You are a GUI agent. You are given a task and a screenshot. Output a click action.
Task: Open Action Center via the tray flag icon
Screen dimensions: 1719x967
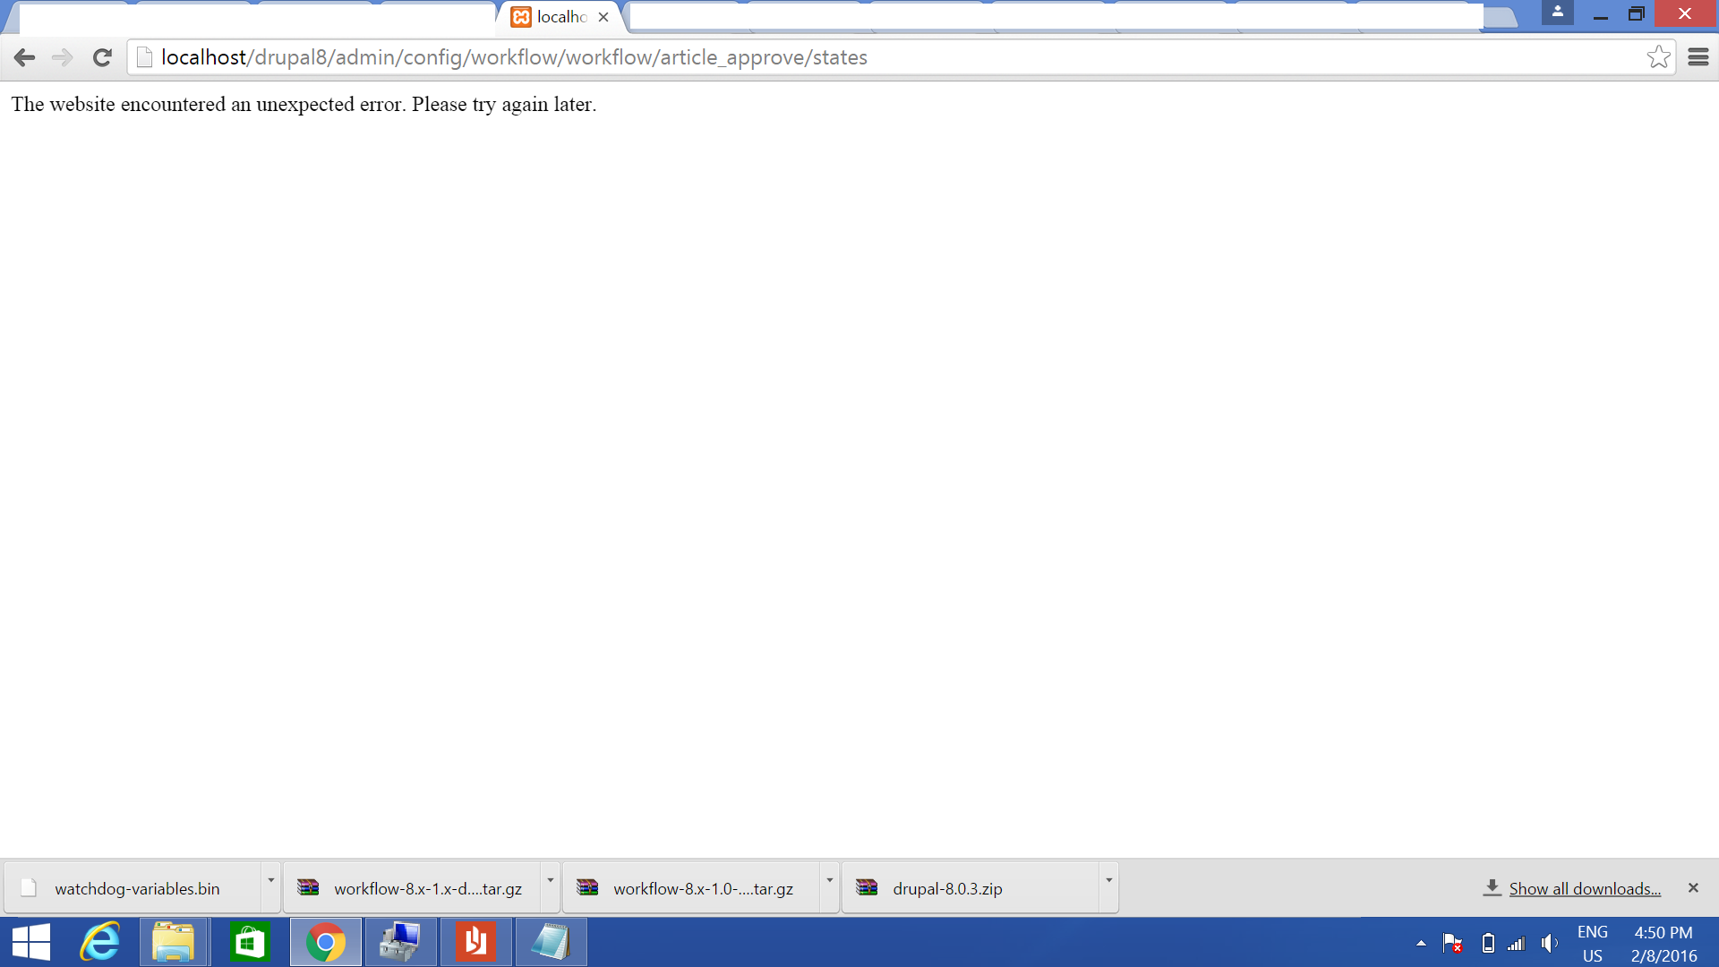pos(1453,943)
